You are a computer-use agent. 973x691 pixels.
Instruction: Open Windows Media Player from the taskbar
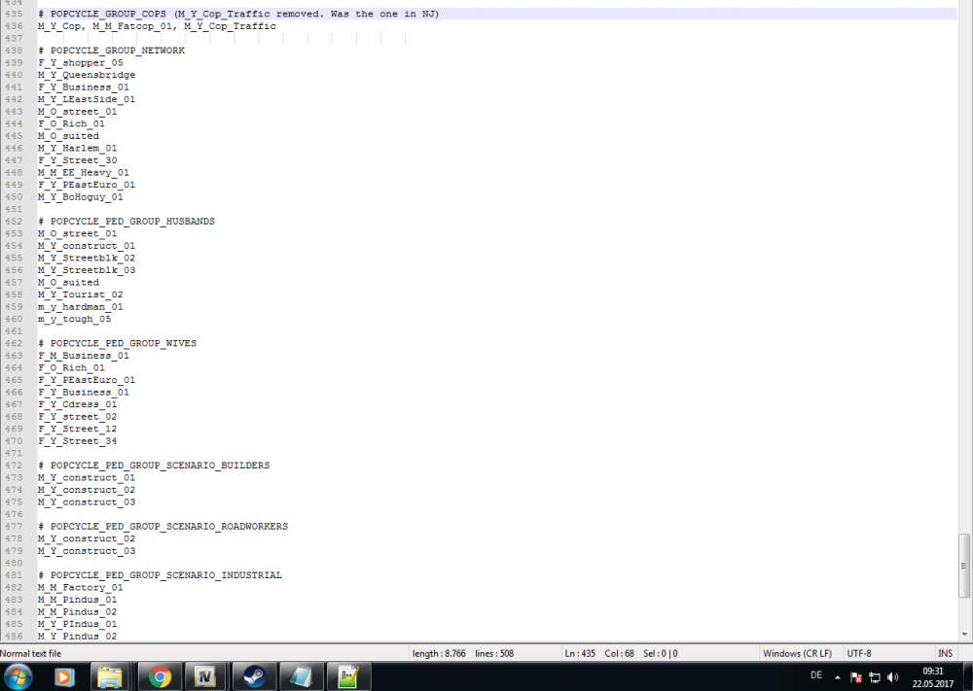[63, 675]
